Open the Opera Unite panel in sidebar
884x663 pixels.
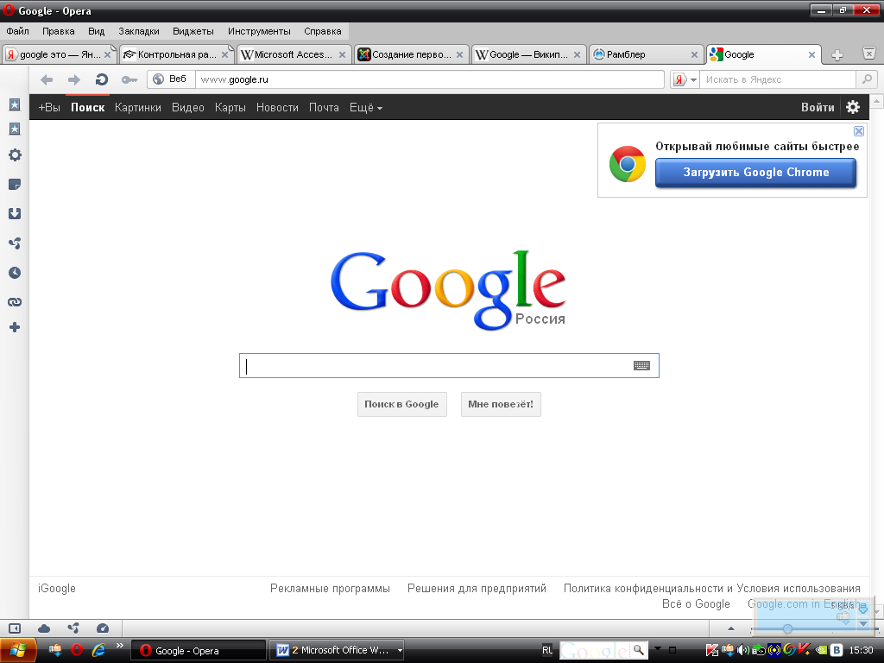tap(15, 243)
